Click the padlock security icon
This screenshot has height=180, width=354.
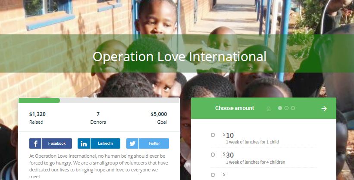(269, 109)
